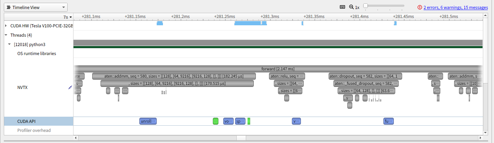Select the 170.515 µs sizes range

click(x=177, y=83)
